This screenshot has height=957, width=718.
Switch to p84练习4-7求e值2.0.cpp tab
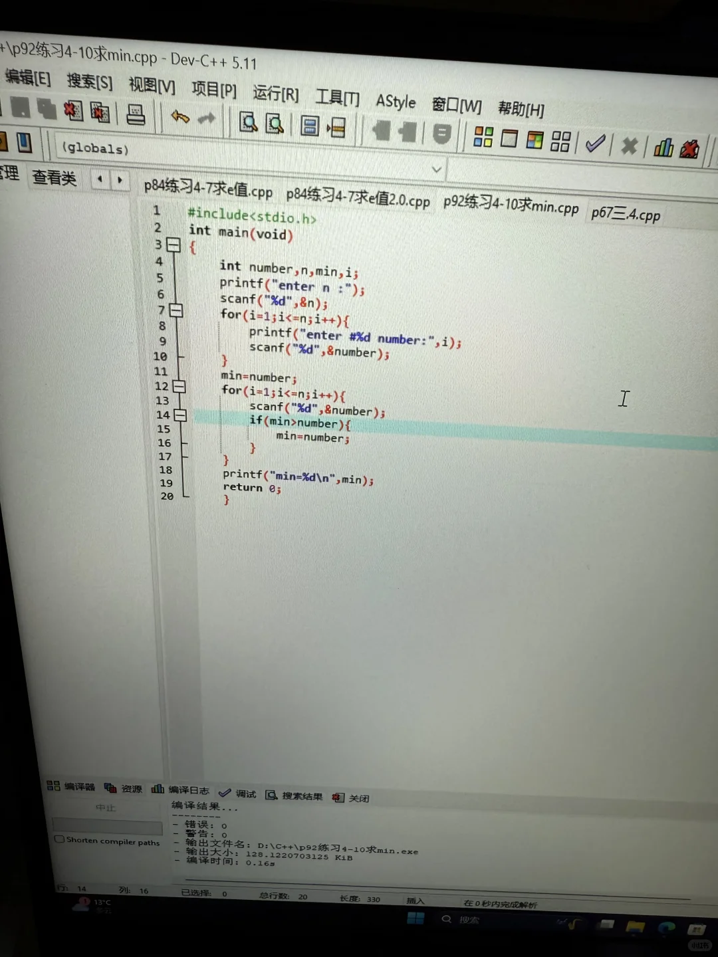358,197
